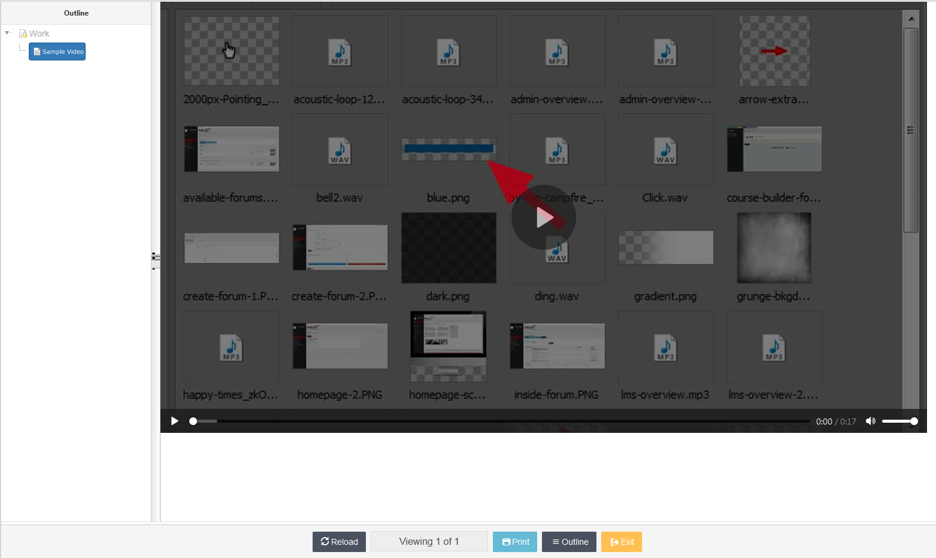
Task: Click the Viewing 1 of 1 indicator
Action: tap(429, 541)
